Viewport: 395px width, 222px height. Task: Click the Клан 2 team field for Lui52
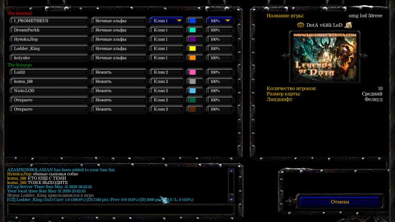pos(167,72)
